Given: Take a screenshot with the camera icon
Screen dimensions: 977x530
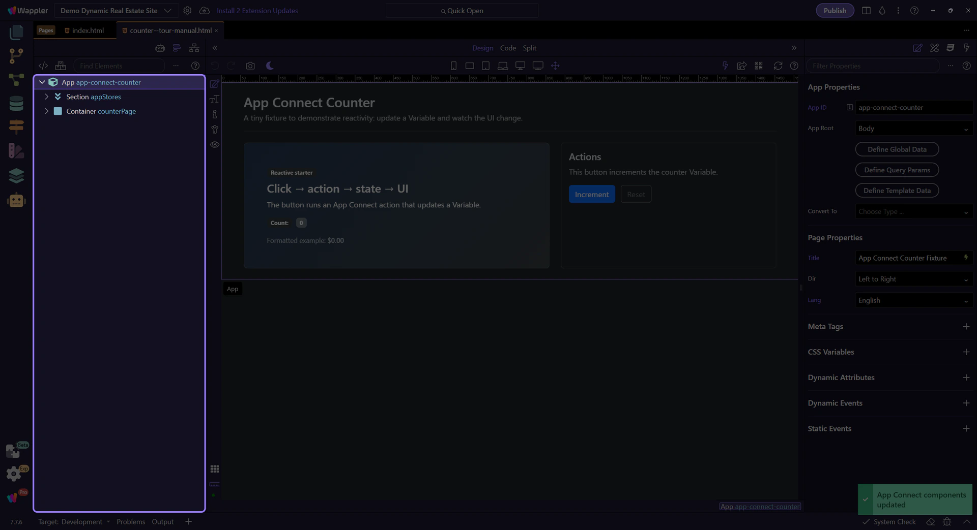Looking at the screenshot, I should click(250, 66).
